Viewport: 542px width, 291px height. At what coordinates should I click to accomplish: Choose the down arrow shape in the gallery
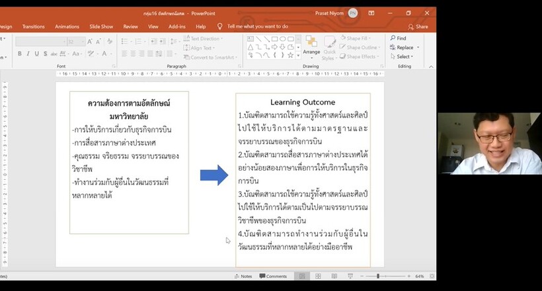pyautogui.click(x=283, y=47)
